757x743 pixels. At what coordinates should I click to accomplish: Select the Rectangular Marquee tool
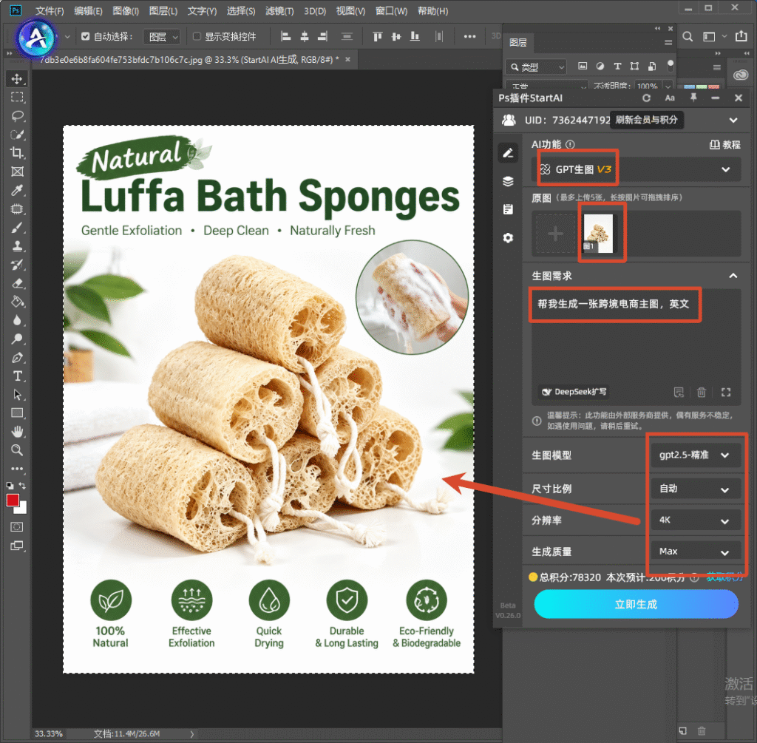pyautogui.click(x=17, y=97)
